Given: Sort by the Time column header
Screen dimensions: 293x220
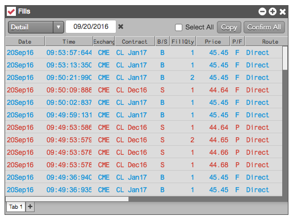Looking at the screenshot, I should pyautogui.click(x=69, y=41).
